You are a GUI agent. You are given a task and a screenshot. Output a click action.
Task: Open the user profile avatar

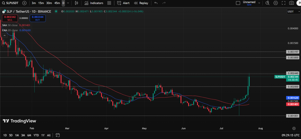pos(299,3)
